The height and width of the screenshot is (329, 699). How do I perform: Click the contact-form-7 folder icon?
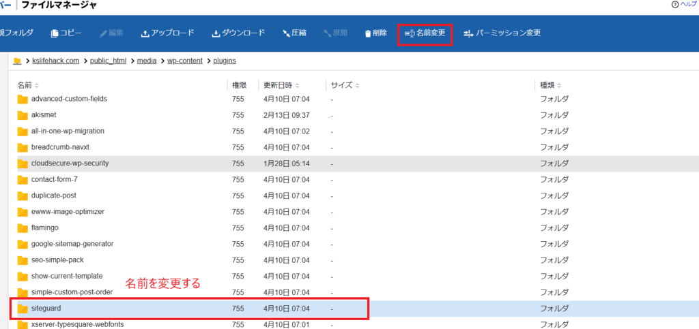[23, 180]
